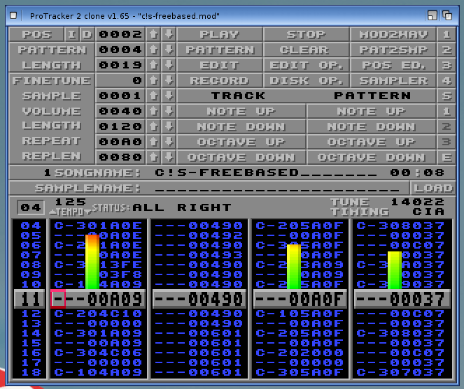The width and height of the screenshot is (464, 389).
Task: Toggle EDIT mode on
Action: [219, 65]
